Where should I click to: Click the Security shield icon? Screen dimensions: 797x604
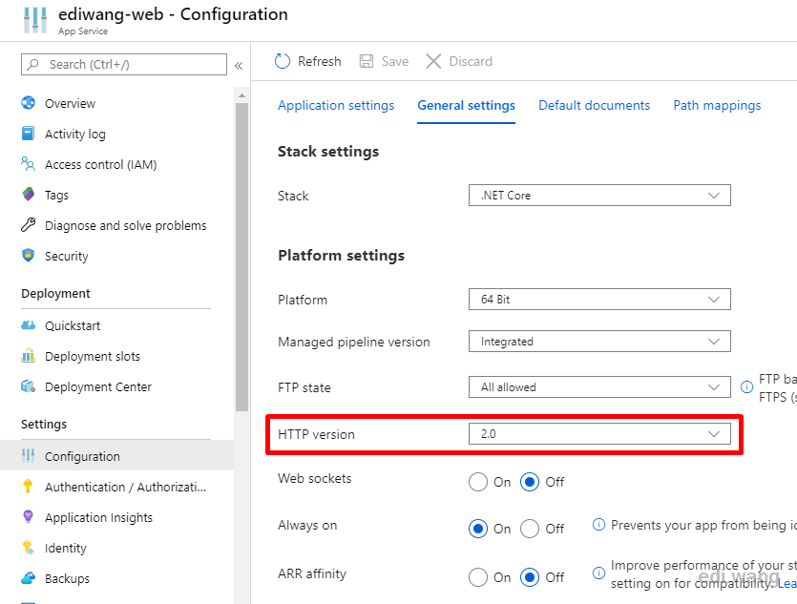point(29,256)
